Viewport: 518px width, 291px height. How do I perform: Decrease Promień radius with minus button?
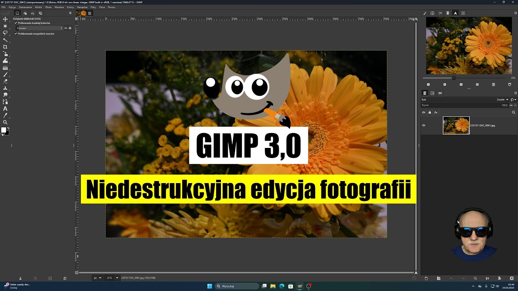point(66,28)
